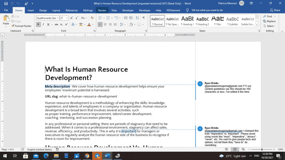Select the strikethrough icon
The height and width of the screenshot is (160, 285).
[56, 24]
